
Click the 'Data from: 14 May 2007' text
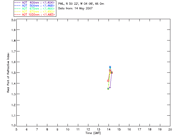[x=75, y=8]
